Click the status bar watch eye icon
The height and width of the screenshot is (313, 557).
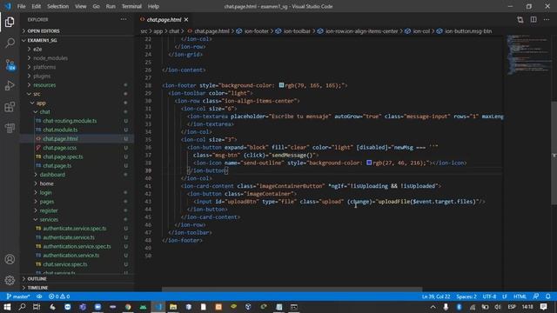coord(39,296)
